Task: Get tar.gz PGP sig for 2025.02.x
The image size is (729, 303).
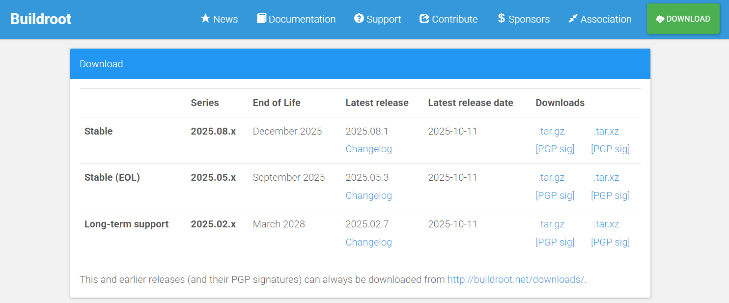Action: 555,242
